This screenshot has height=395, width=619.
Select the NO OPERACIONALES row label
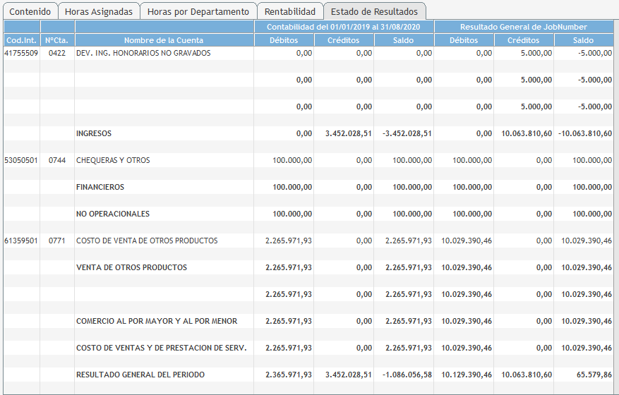coord(113,214)
